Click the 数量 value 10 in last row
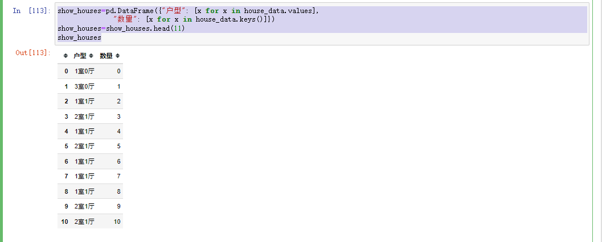The image size is (602, 242). pos(117,222)
